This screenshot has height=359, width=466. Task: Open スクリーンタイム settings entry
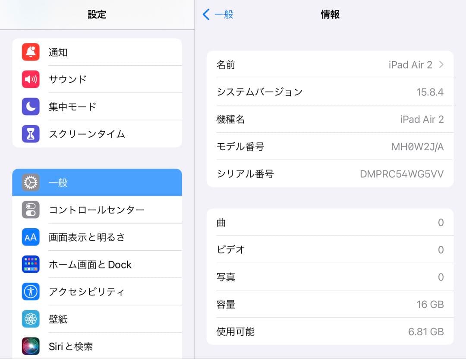pos(86,134)
